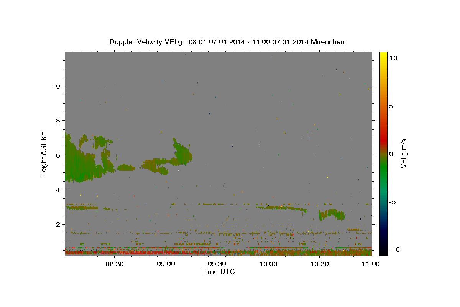460x307 pixels.
Task: Click the 'Height AGL km' y-axis label
Action: click(44, 153)
